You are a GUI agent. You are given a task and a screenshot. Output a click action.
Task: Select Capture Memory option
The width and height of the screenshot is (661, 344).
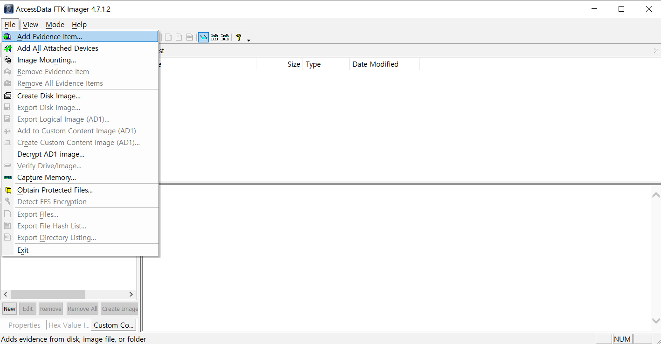tap(80, 177)
